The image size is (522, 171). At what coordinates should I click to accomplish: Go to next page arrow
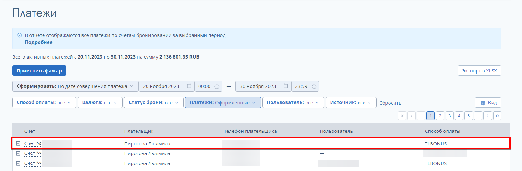tap(488, 116)
